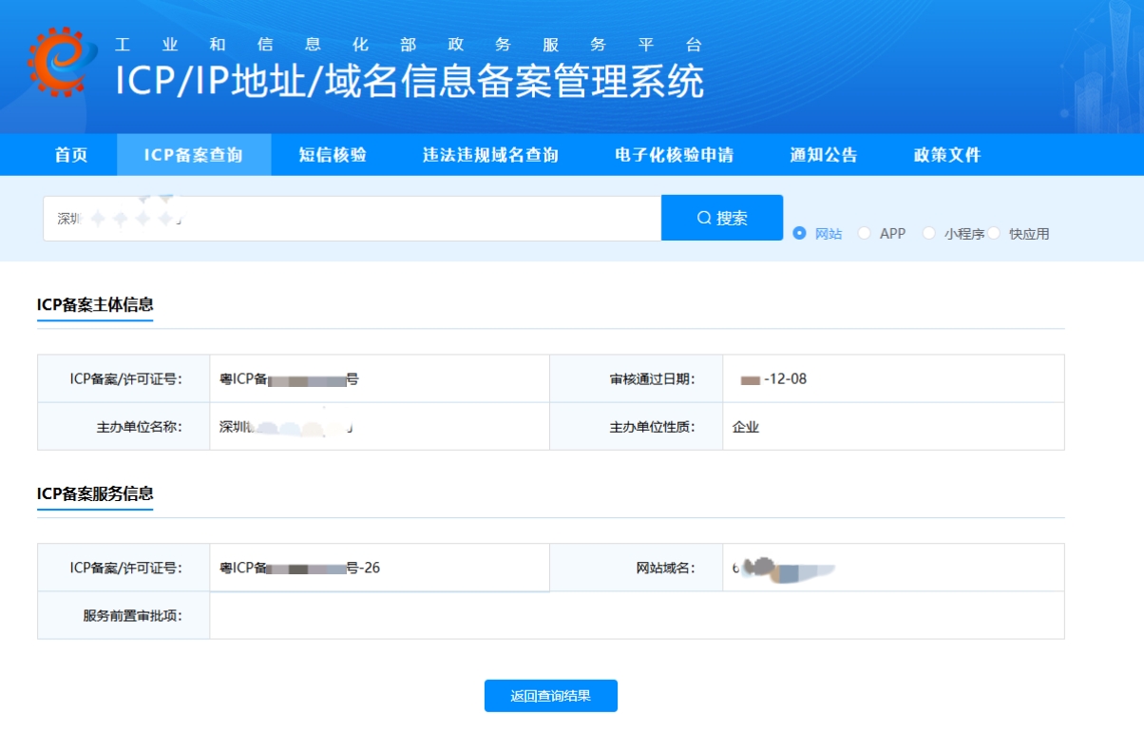Click the ICP备案服务信息 section heading

[x=95, y=493]
